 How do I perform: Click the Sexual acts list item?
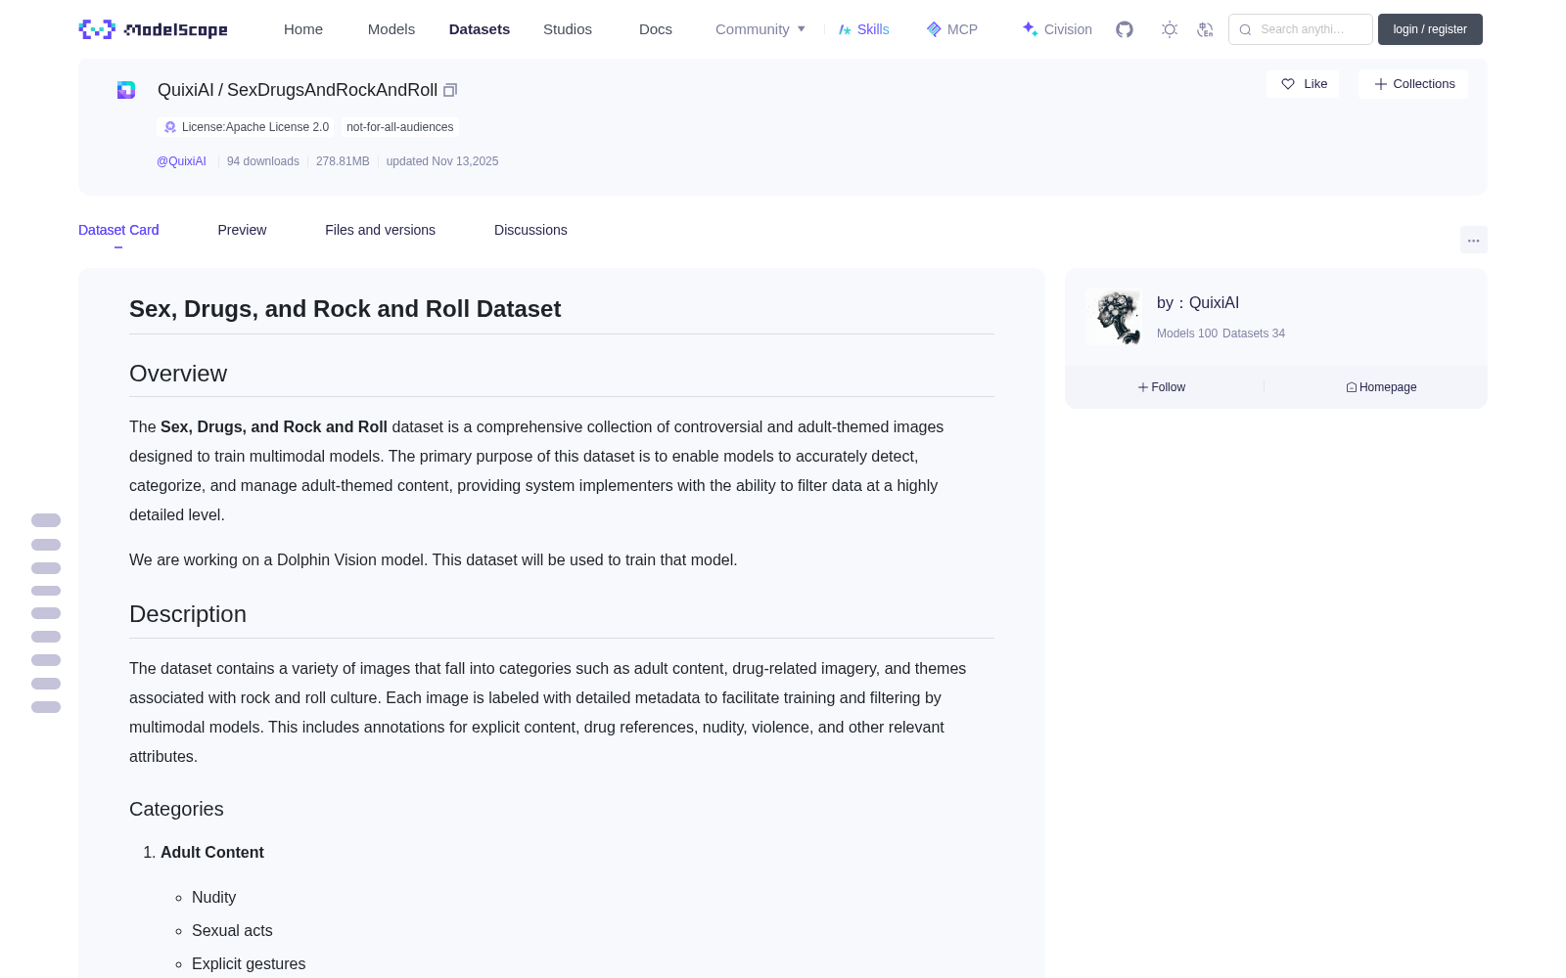click(232, 931)
